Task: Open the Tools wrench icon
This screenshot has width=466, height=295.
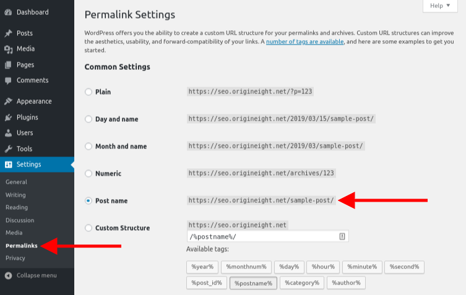Action: [x=8, y=149]
